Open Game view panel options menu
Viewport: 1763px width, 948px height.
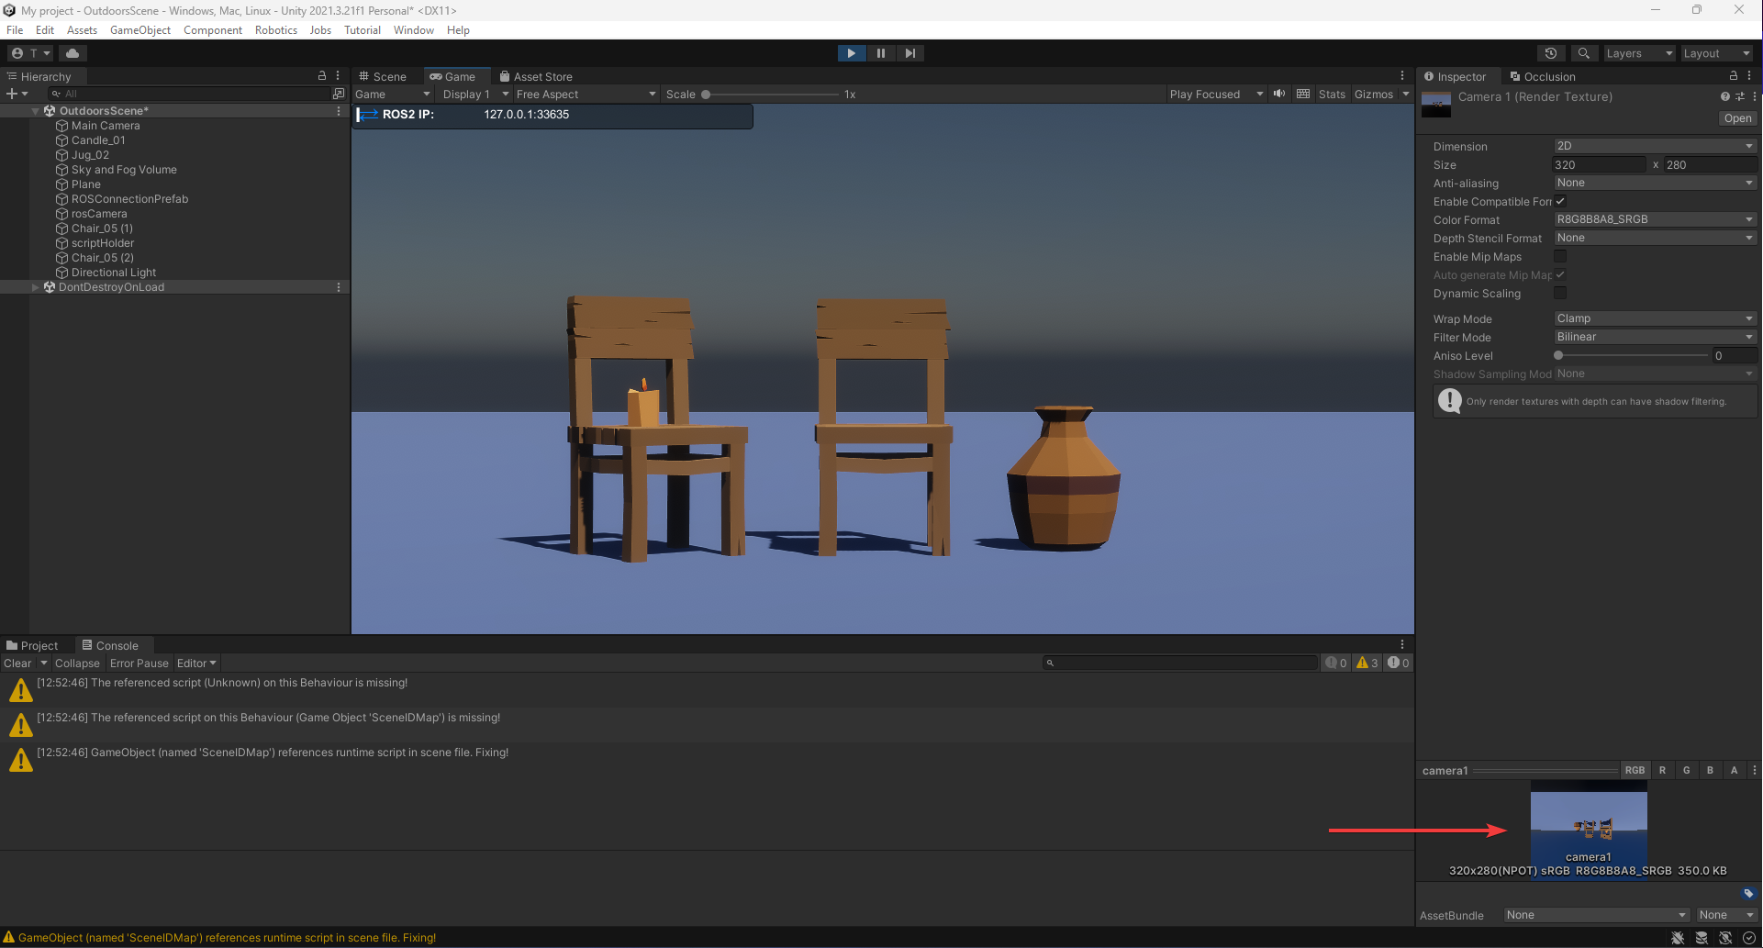(1402, 76)
